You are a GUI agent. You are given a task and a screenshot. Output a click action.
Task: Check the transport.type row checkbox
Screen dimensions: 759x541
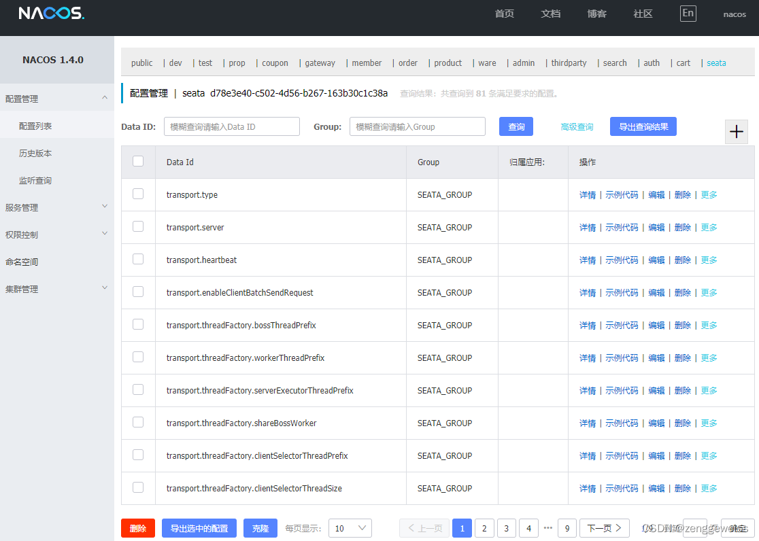(x=138, y=194)
